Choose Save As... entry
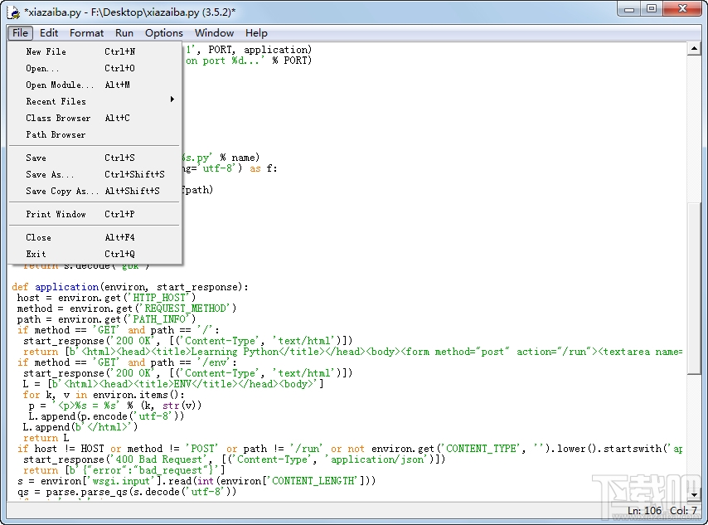 (95, 174)
